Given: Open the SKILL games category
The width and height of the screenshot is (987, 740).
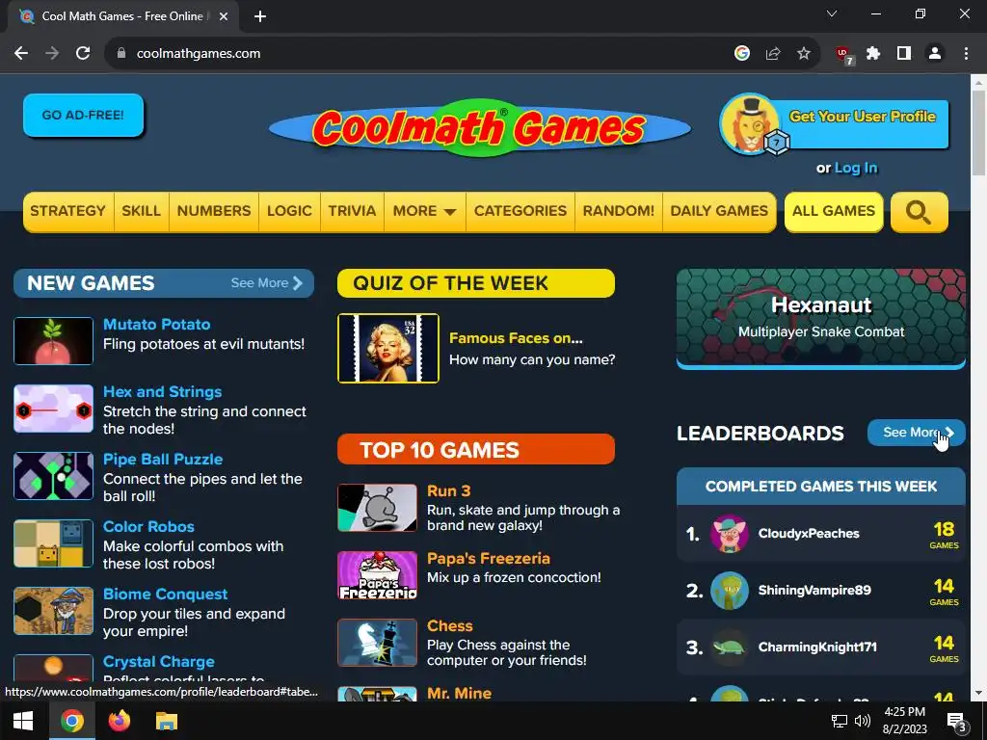Looking at the screenshot, I should coord(141,211).
